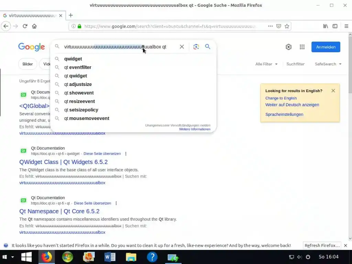Open options menu for QWidget result
This screenshot has height=264, width=352.
coord(126,154)
